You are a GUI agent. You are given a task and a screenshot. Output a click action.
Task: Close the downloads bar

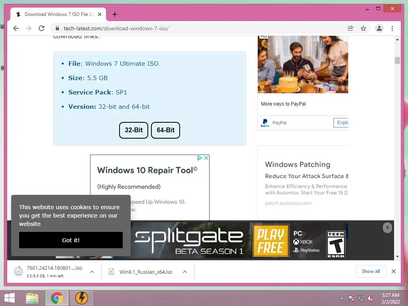(394, 271)
